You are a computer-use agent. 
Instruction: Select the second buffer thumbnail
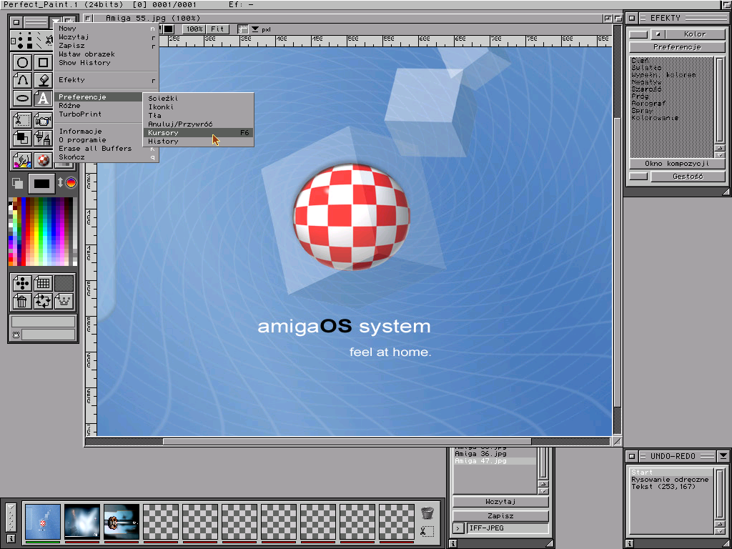(x=81, y=521)
